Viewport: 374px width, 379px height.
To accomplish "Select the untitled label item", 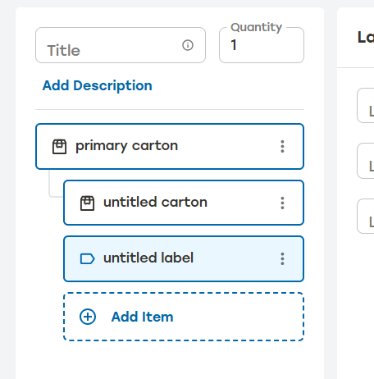I will coord(184,258).
